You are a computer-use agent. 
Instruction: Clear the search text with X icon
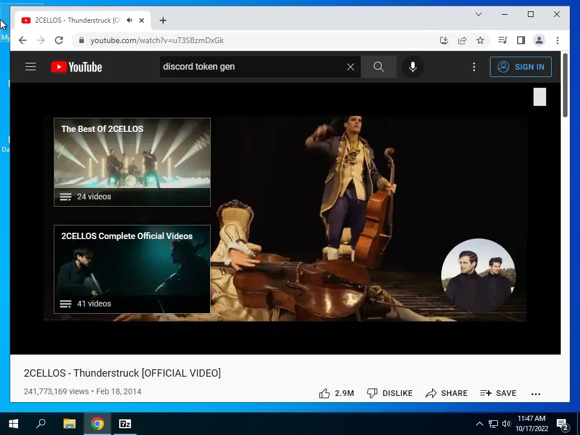350,67
